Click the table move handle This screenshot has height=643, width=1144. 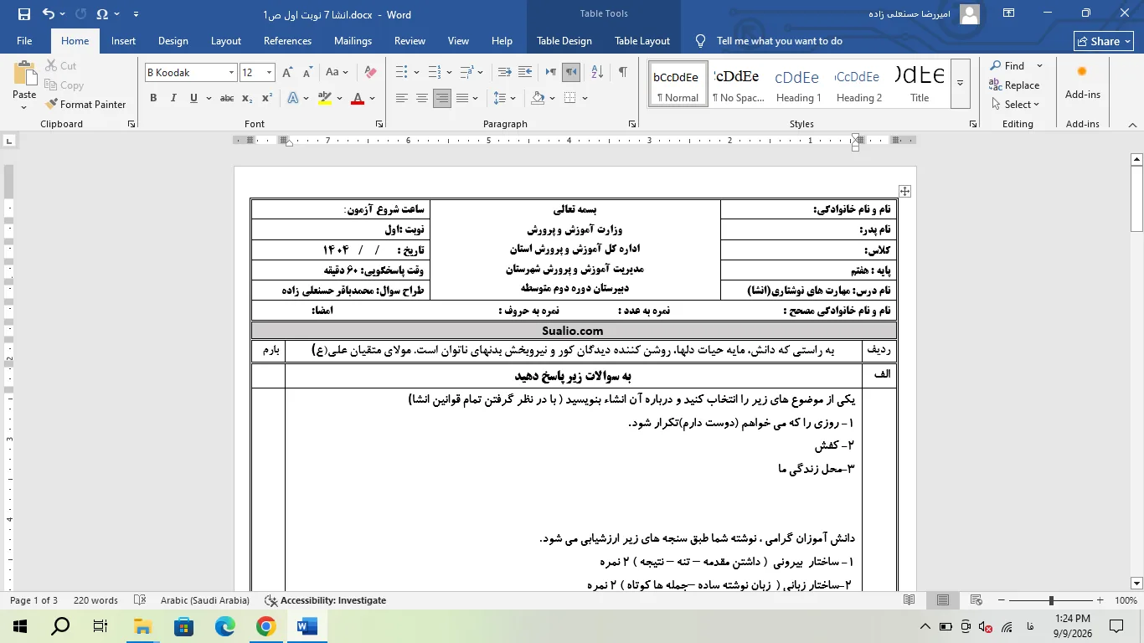click(x=904, y=191)
